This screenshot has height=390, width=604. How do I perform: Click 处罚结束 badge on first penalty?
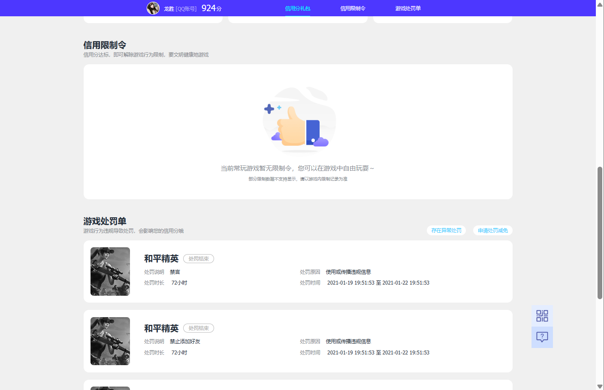pyautogui.click(x=199, y=259)
